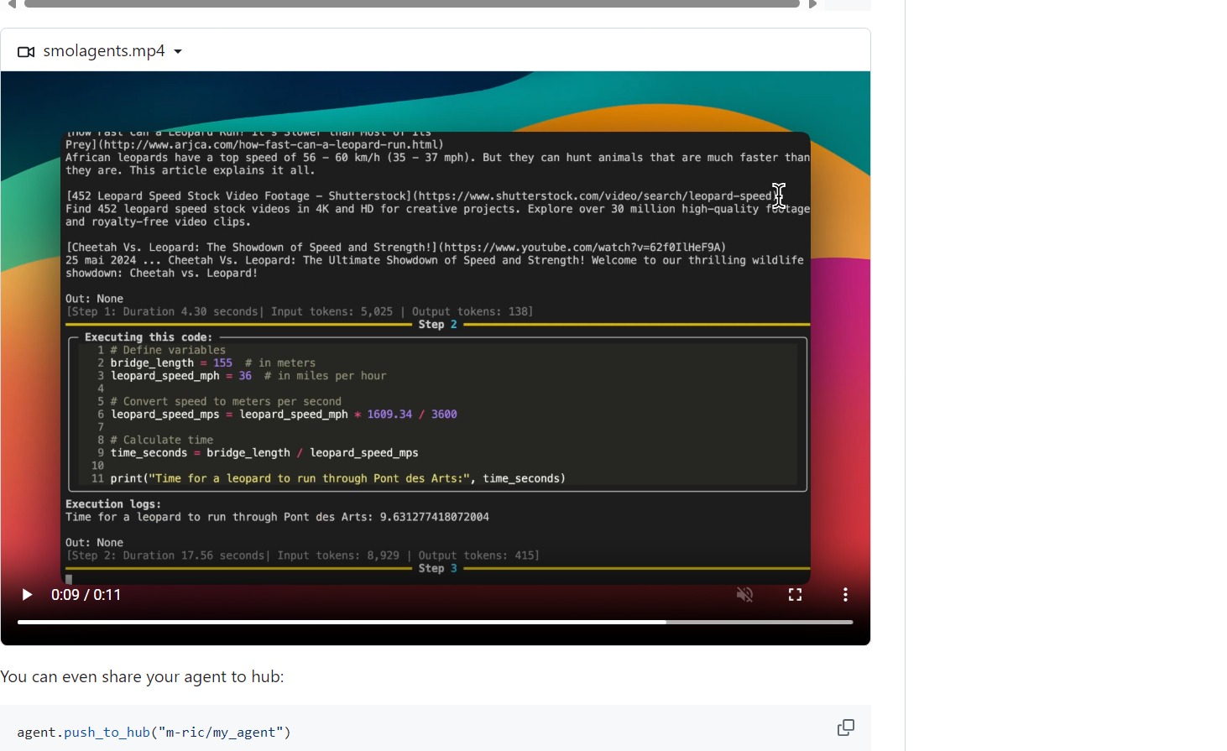Click the left scroll arrow at top
Image resolution: width=1227 pixels, height=751 pixels.
click(12, 4)
